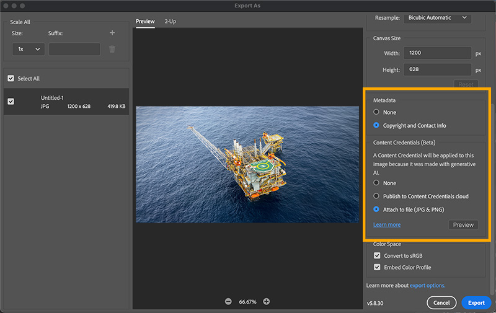The height and width of the screenshot is (313, 496).
Task: Click the Export button
Action: tap(476, 302)
